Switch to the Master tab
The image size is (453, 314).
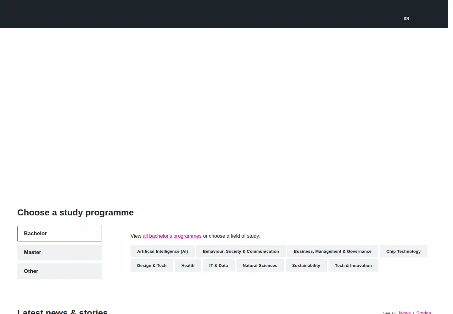[59, 252]
